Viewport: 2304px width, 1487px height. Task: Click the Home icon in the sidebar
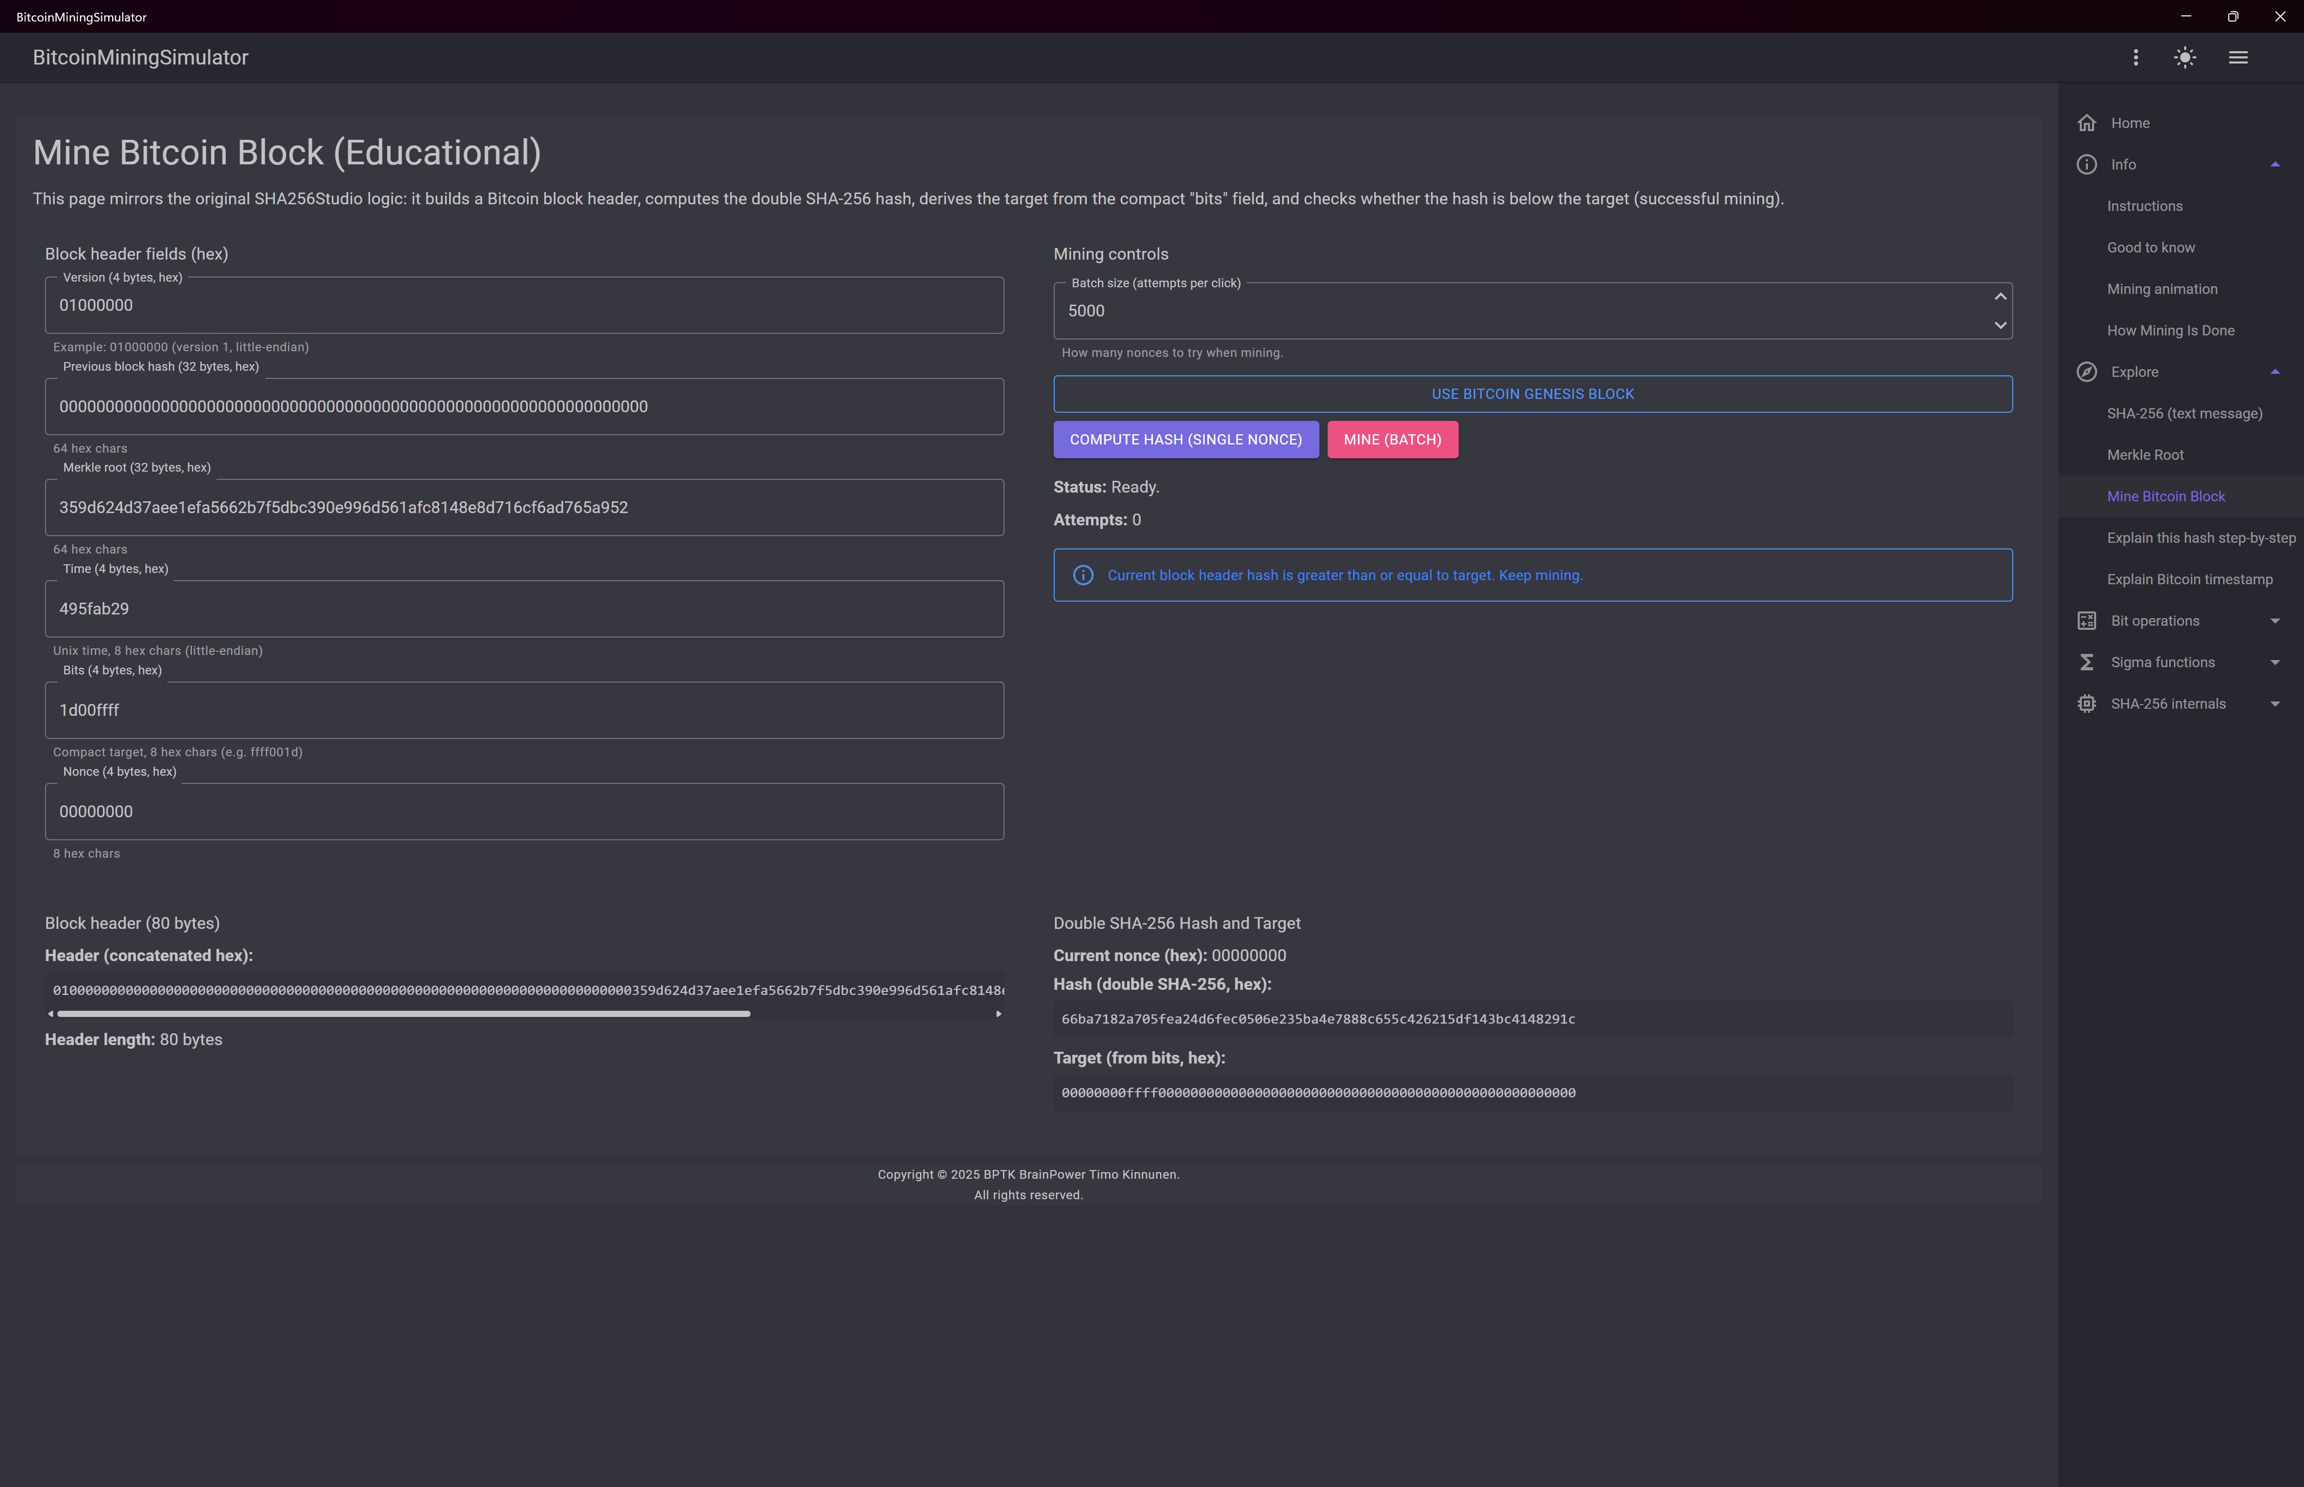pos(2087,122)
